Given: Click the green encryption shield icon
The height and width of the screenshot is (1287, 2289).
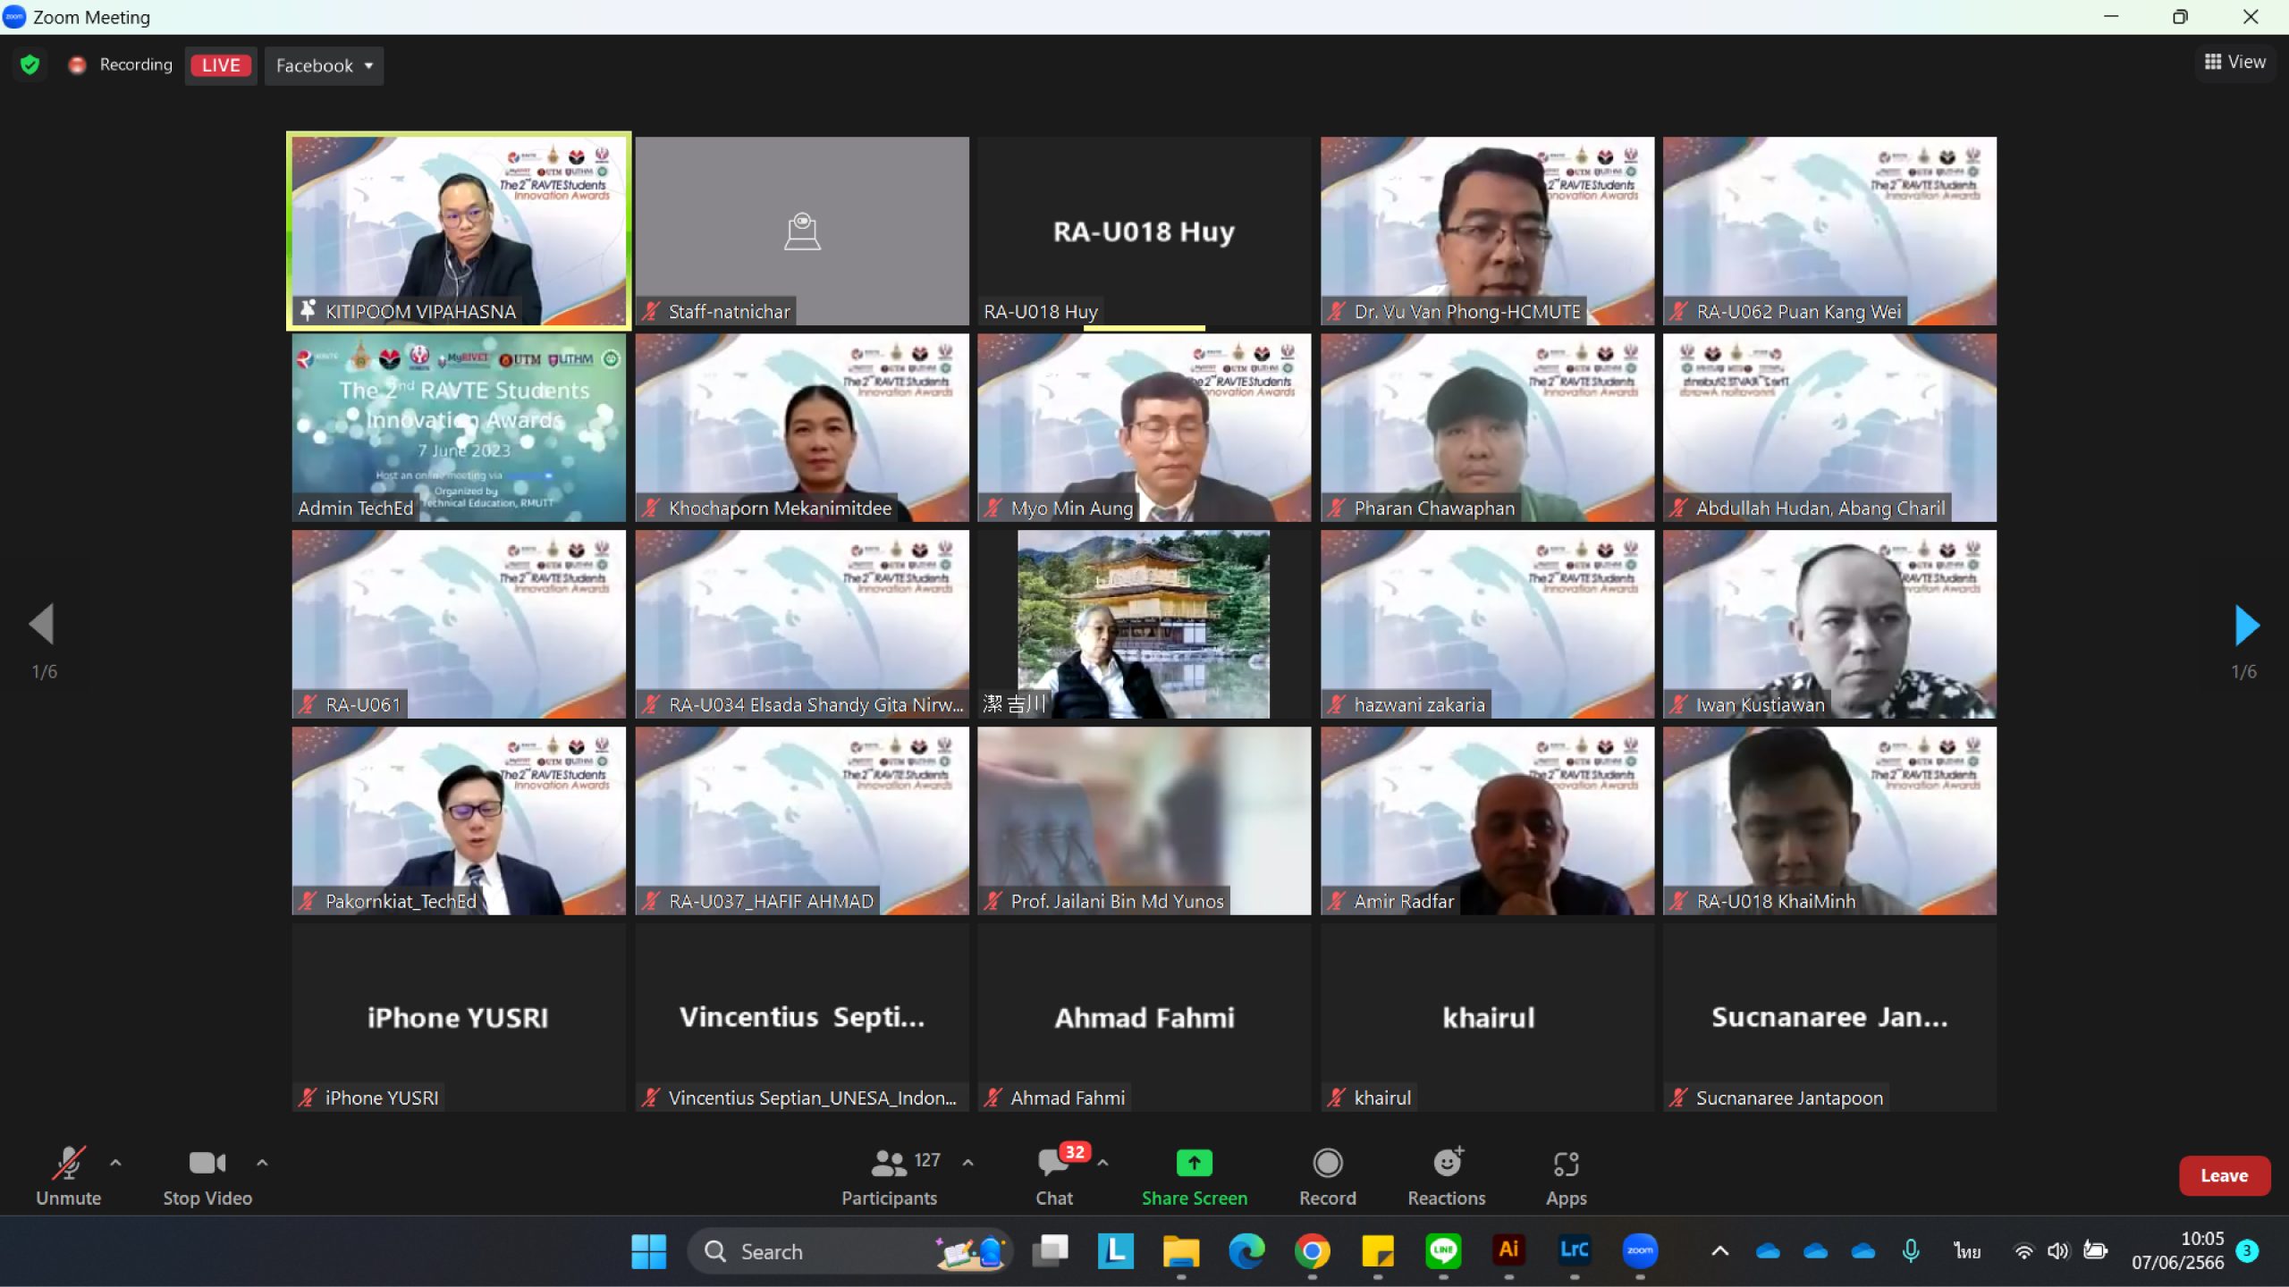Looking at the screenshot, I should (x=30, y=65).
